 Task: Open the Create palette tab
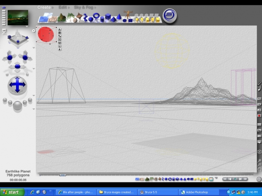[44, 7]
